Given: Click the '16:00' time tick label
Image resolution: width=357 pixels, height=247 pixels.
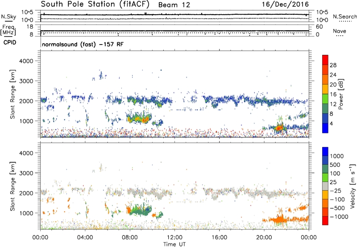Looking at the screenshot, I should tap(219, 238).
